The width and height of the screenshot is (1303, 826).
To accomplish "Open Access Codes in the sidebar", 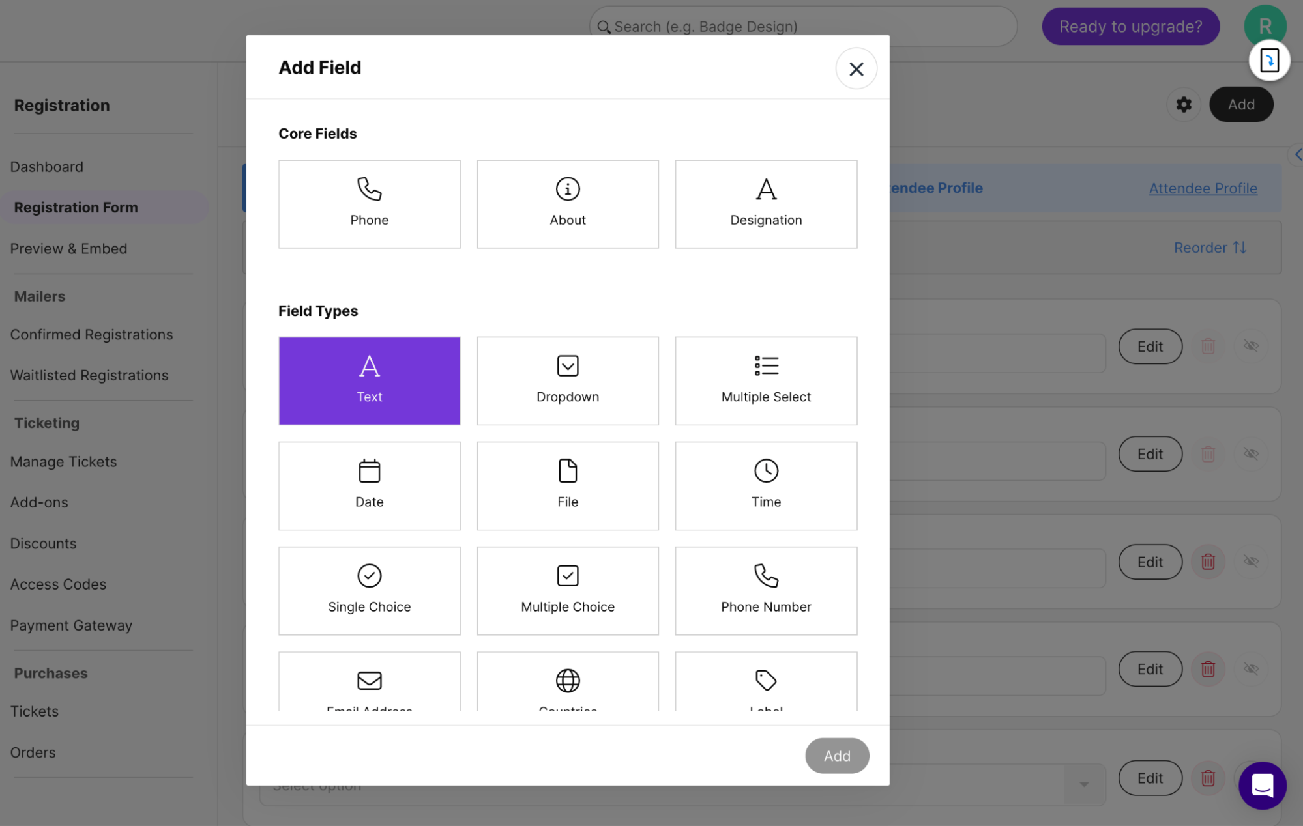I will coord(58,584).
